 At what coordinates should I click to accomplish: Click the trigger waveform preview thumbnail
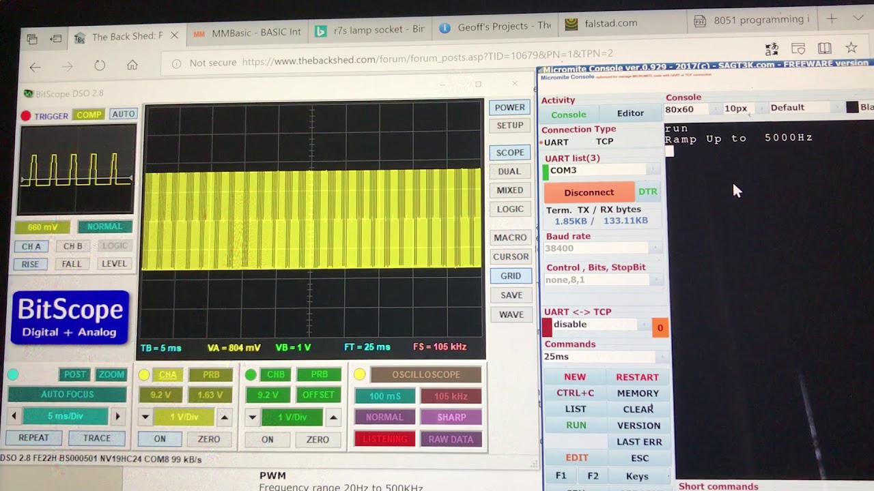(x=76, y=169)
